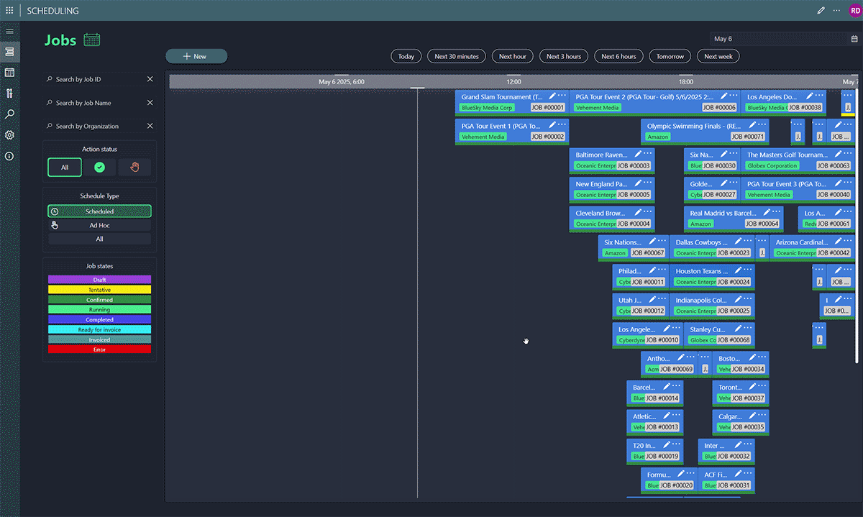Show Next hour range
863x517 pixels.
pyautogui.click(x=513, y=56)
